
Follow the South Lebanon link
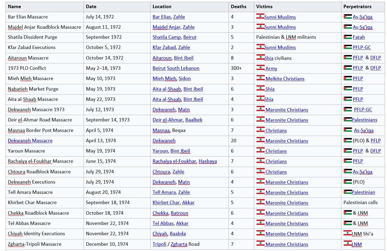pos(183,68)
